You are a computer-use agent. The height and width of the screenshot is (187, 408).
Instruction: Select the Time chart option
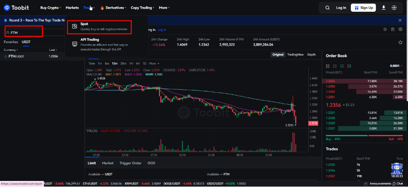[x=92, y=63]
